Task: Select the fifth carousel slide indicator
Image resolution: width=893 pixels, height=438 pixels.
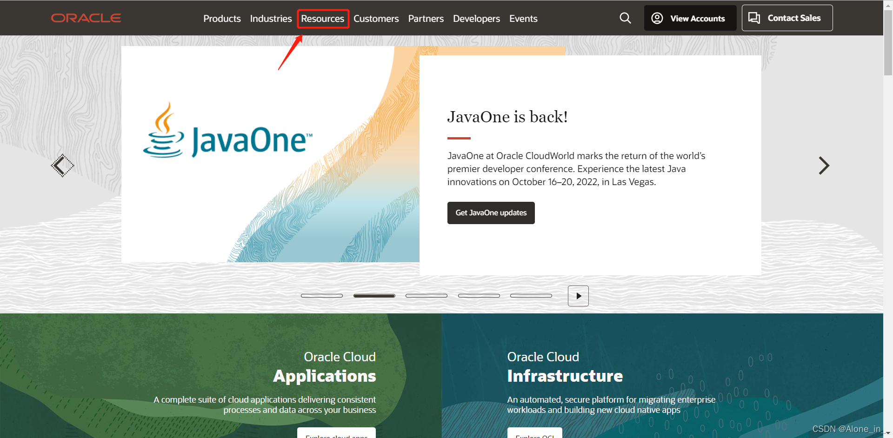Action: coord(531,296)
